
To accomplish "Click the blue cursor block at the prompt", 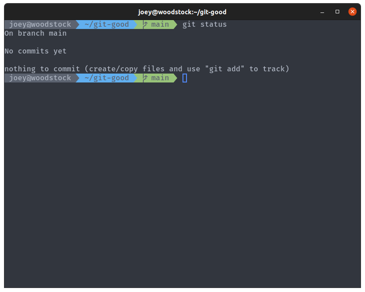I will 185,78.
